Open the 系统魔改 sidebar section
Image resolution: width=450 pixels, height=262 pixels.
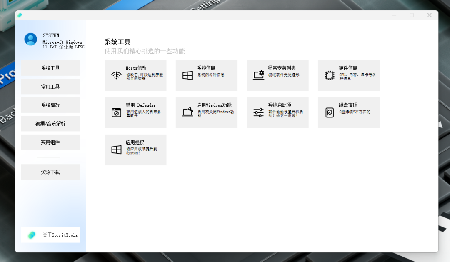tap(50, 105)
